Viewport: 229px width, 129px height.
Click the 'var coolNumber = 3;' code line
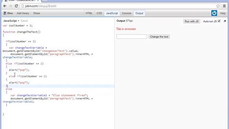[18, 25]
